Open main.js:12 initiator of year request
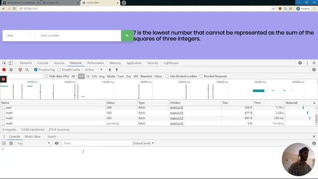This screenshot has height=179, width=318. click(177, 107)
